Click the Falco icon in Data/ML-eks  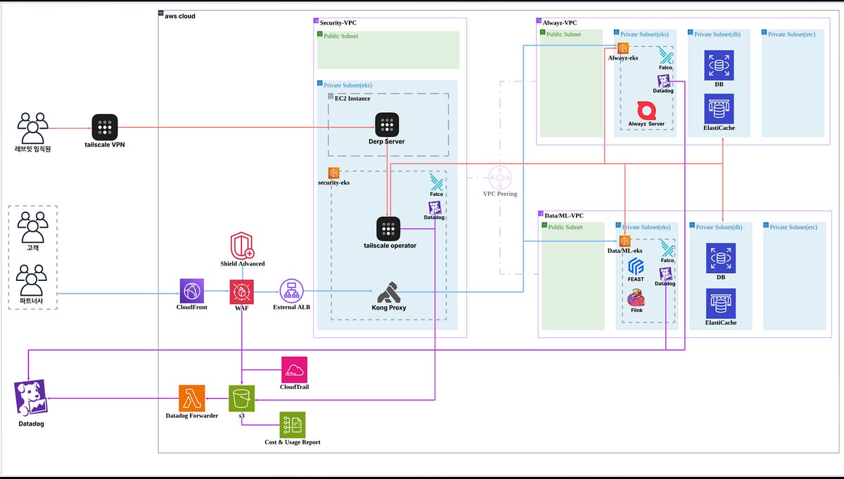click(x=667, y=248)
